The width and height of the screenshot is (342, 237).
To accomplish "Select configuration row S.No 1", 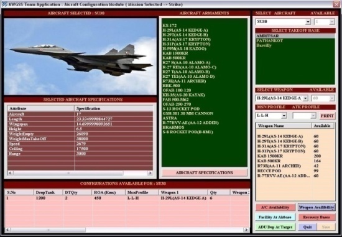I will (127, 198).
